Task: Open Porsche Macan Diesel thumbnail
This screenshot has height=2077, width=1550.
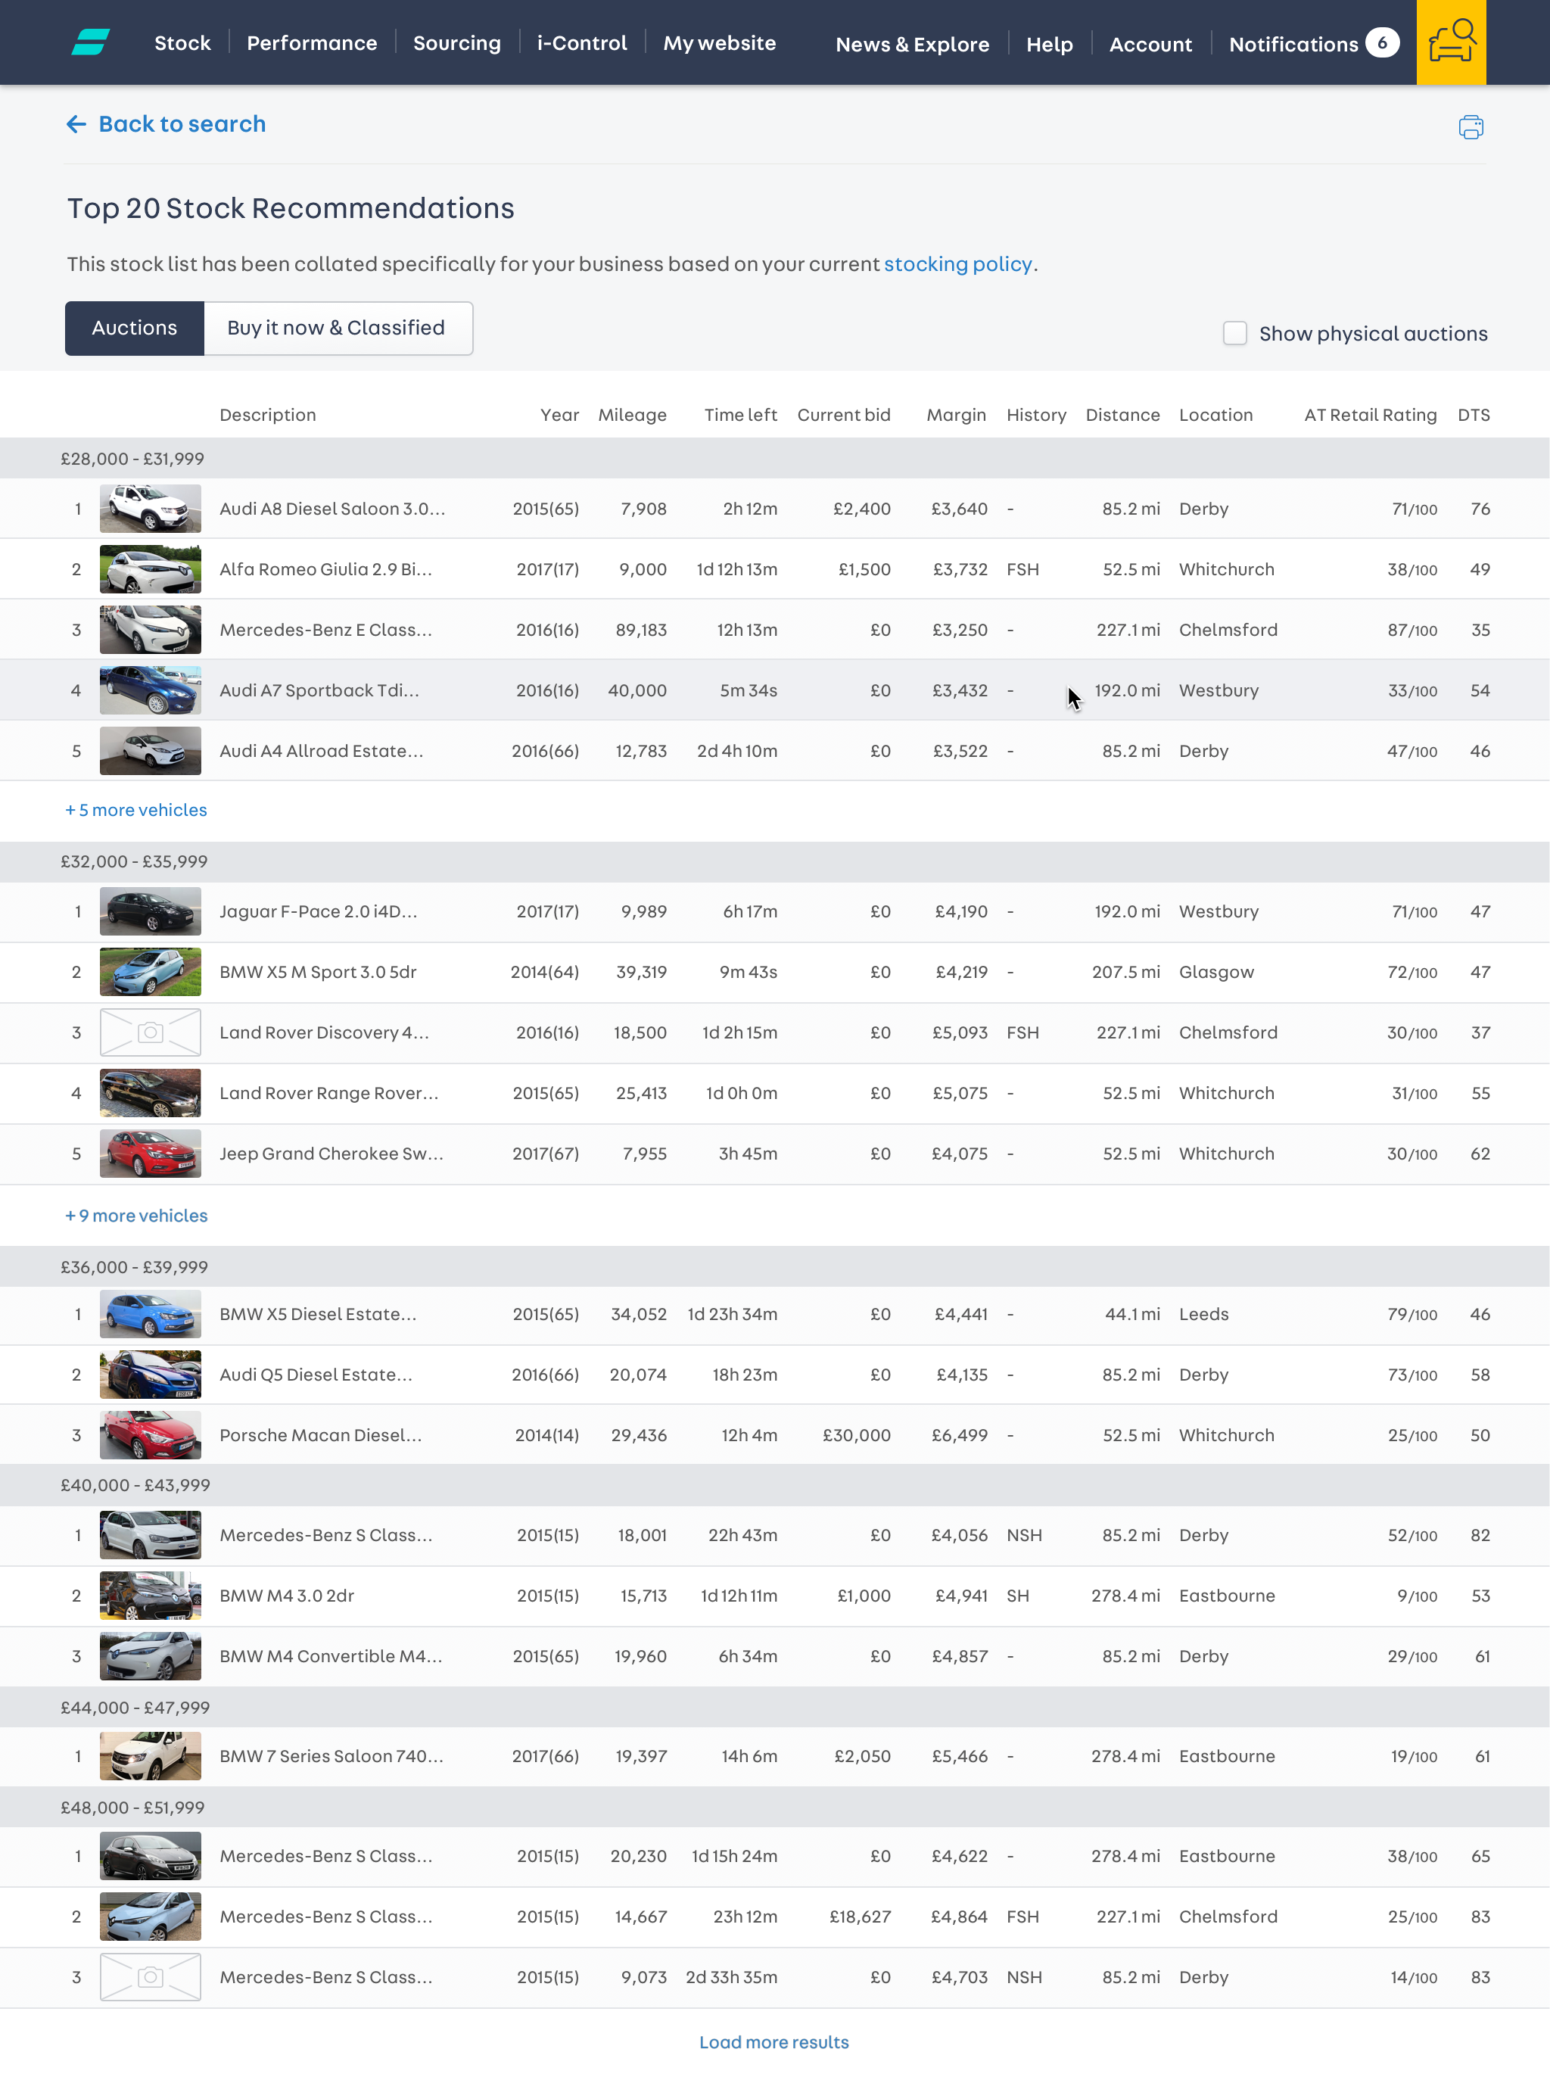Action: 150,1435
